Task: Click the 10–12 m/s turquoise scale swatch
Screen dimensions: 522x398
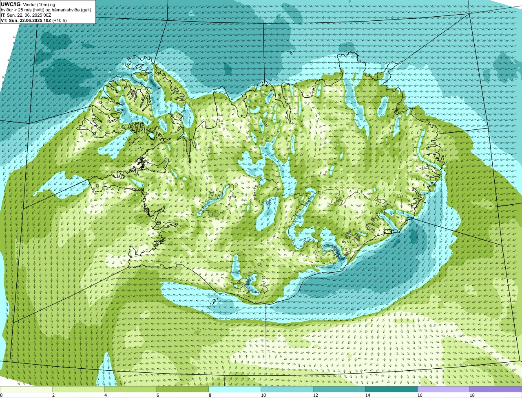Action: click(x=287, y=389)
